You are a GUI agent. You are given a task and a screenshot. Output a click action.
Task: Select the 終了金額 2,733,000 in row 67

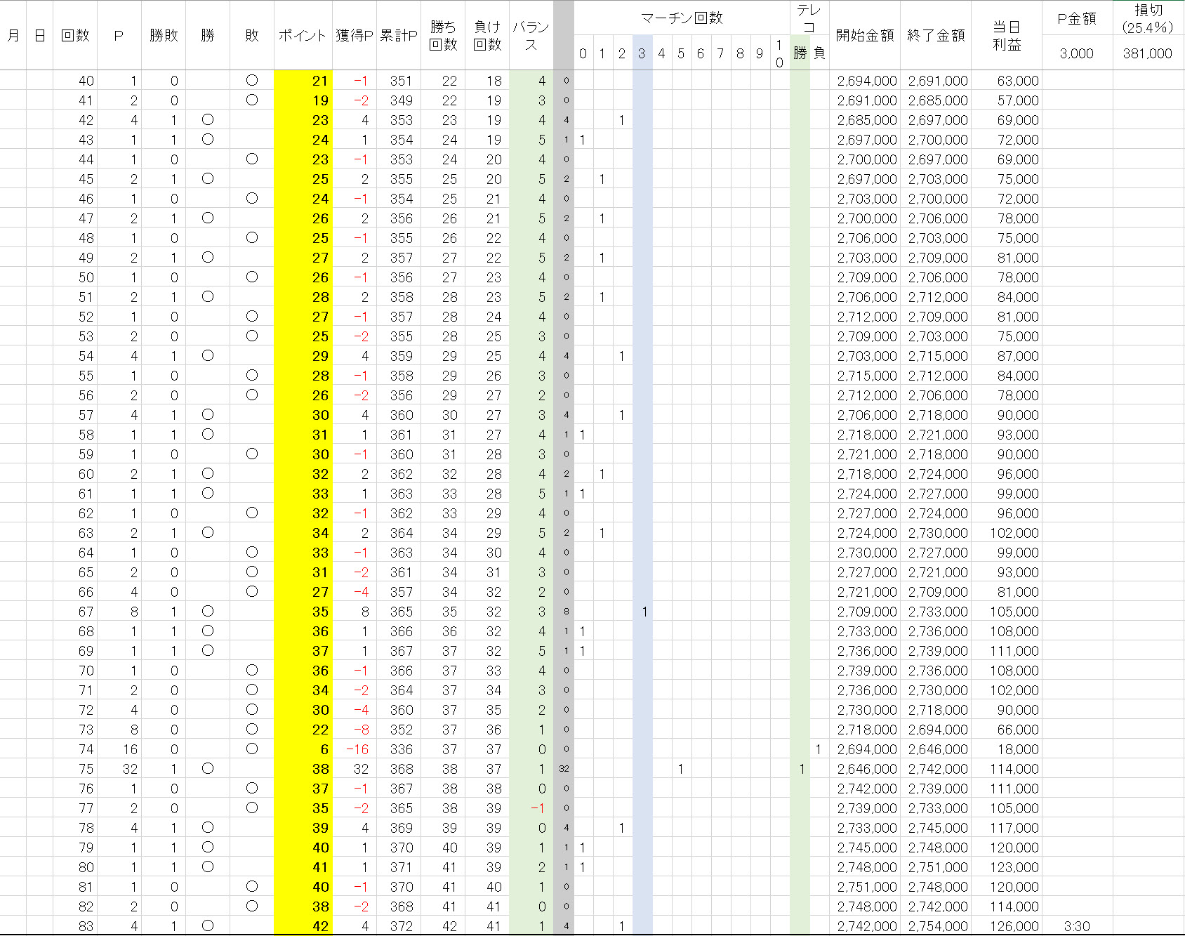[x=936, y=612]
